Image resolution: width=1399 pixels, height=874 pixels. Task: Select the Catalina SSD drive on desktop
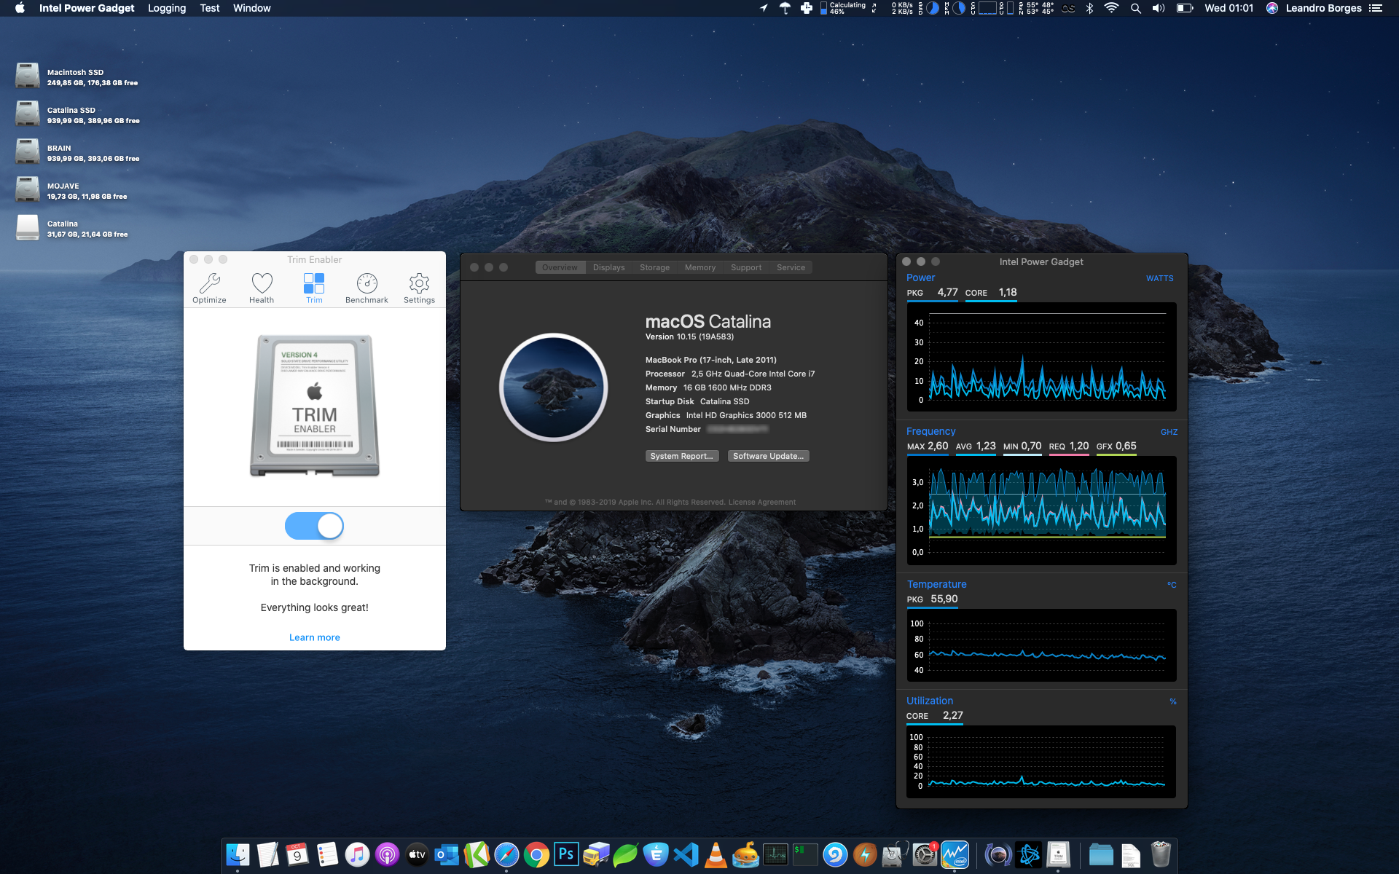(28, 114)
